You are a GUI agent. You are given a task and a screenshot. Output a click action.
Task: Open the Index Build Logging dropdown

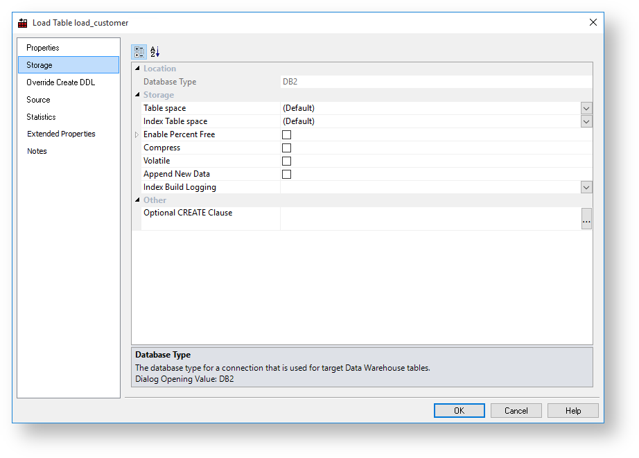point(586,188)
